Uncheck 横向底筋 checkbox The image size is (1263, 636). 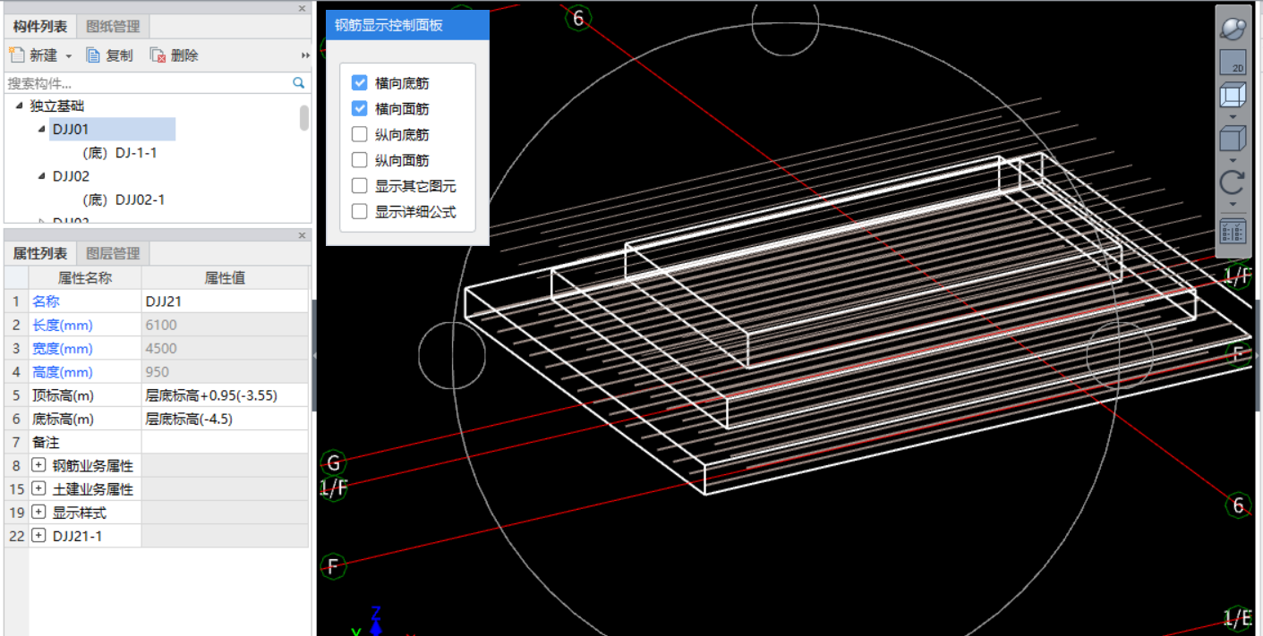360,83
